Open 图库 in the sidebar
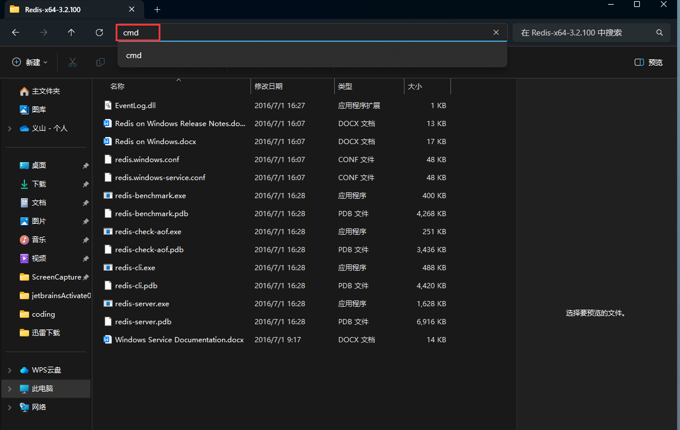 (x=39, y=110)
